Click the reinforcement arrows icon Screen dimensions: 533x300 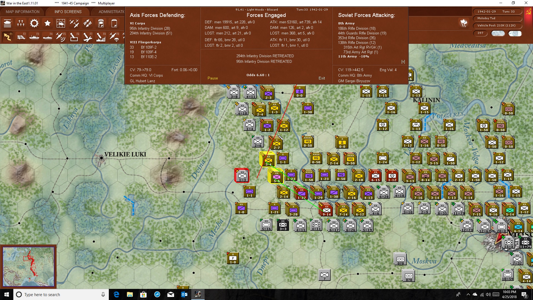(x=87, y=23)
